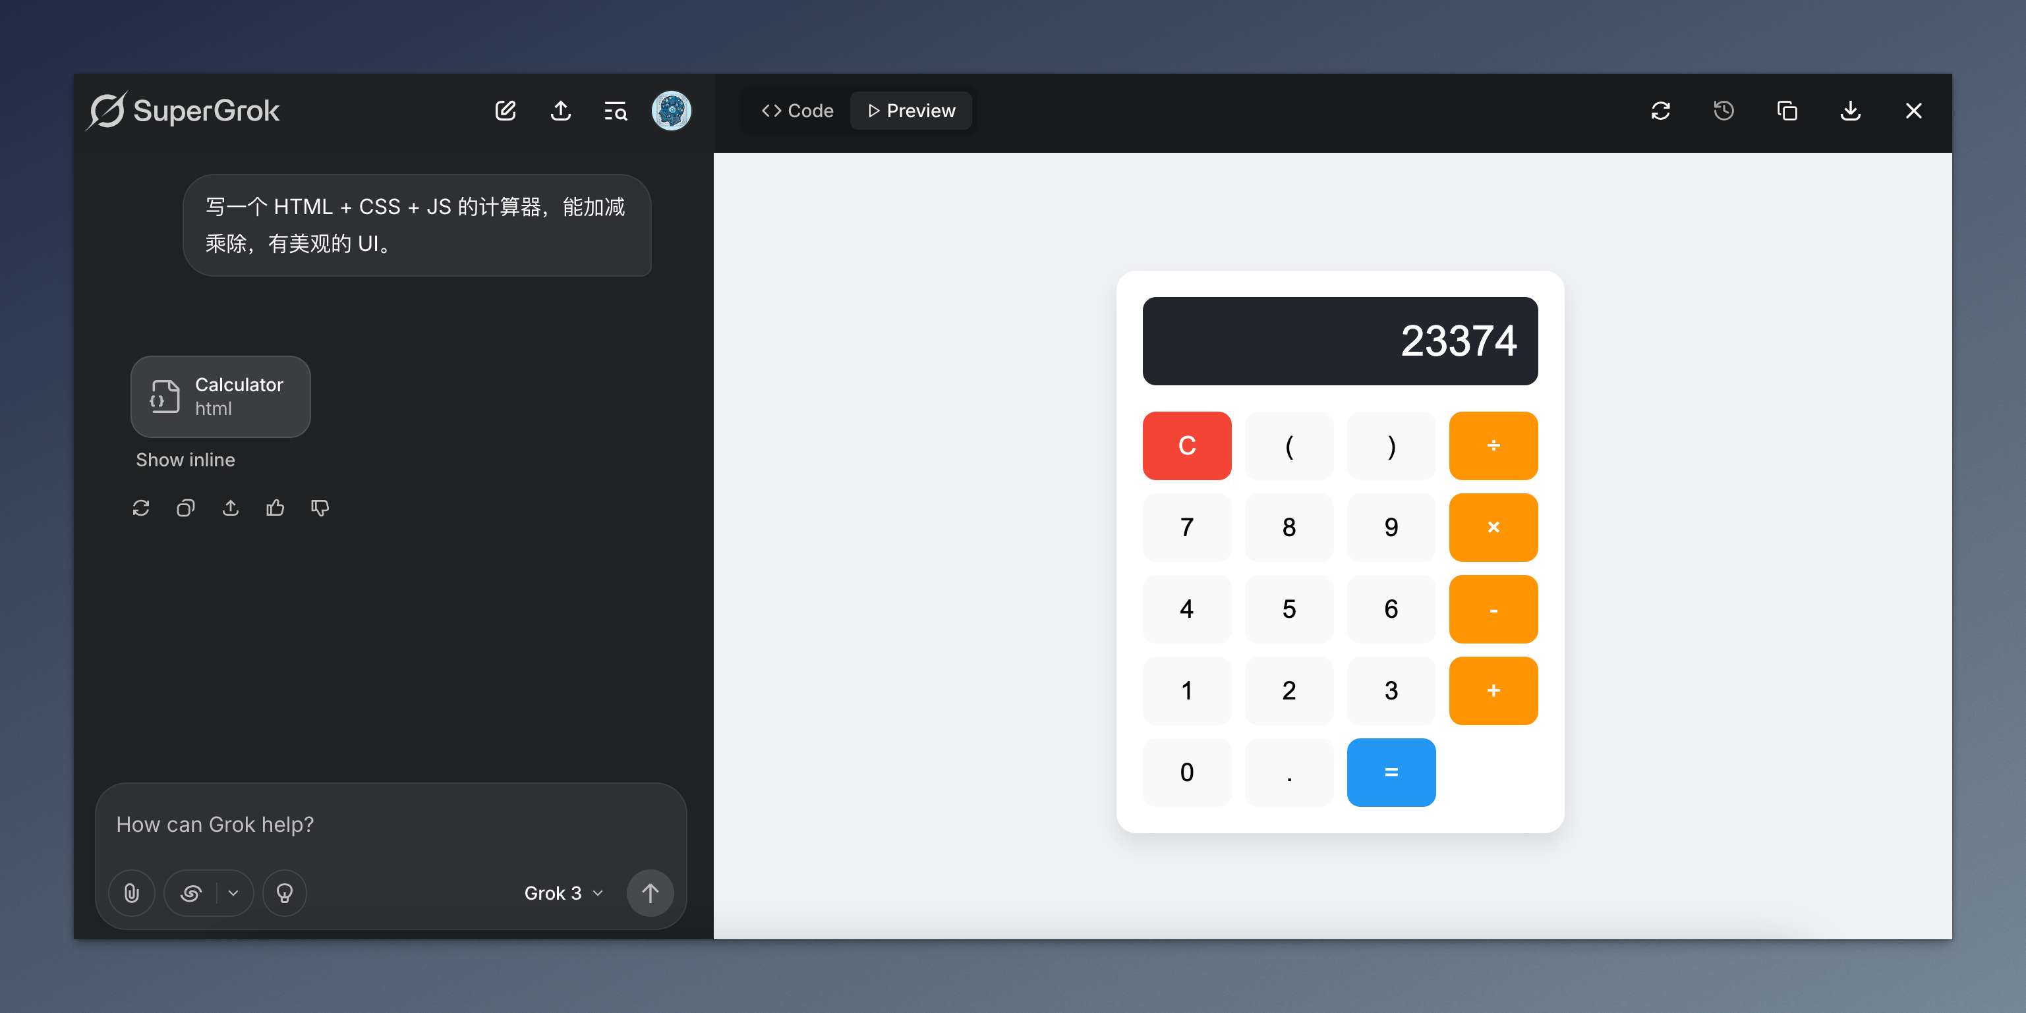2026x1013 pixels.
Task: Switch to the Code tab
Action: 797,111
